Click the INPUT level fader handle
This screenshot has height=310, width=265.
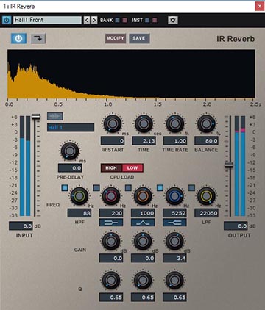tap(36, 117)
